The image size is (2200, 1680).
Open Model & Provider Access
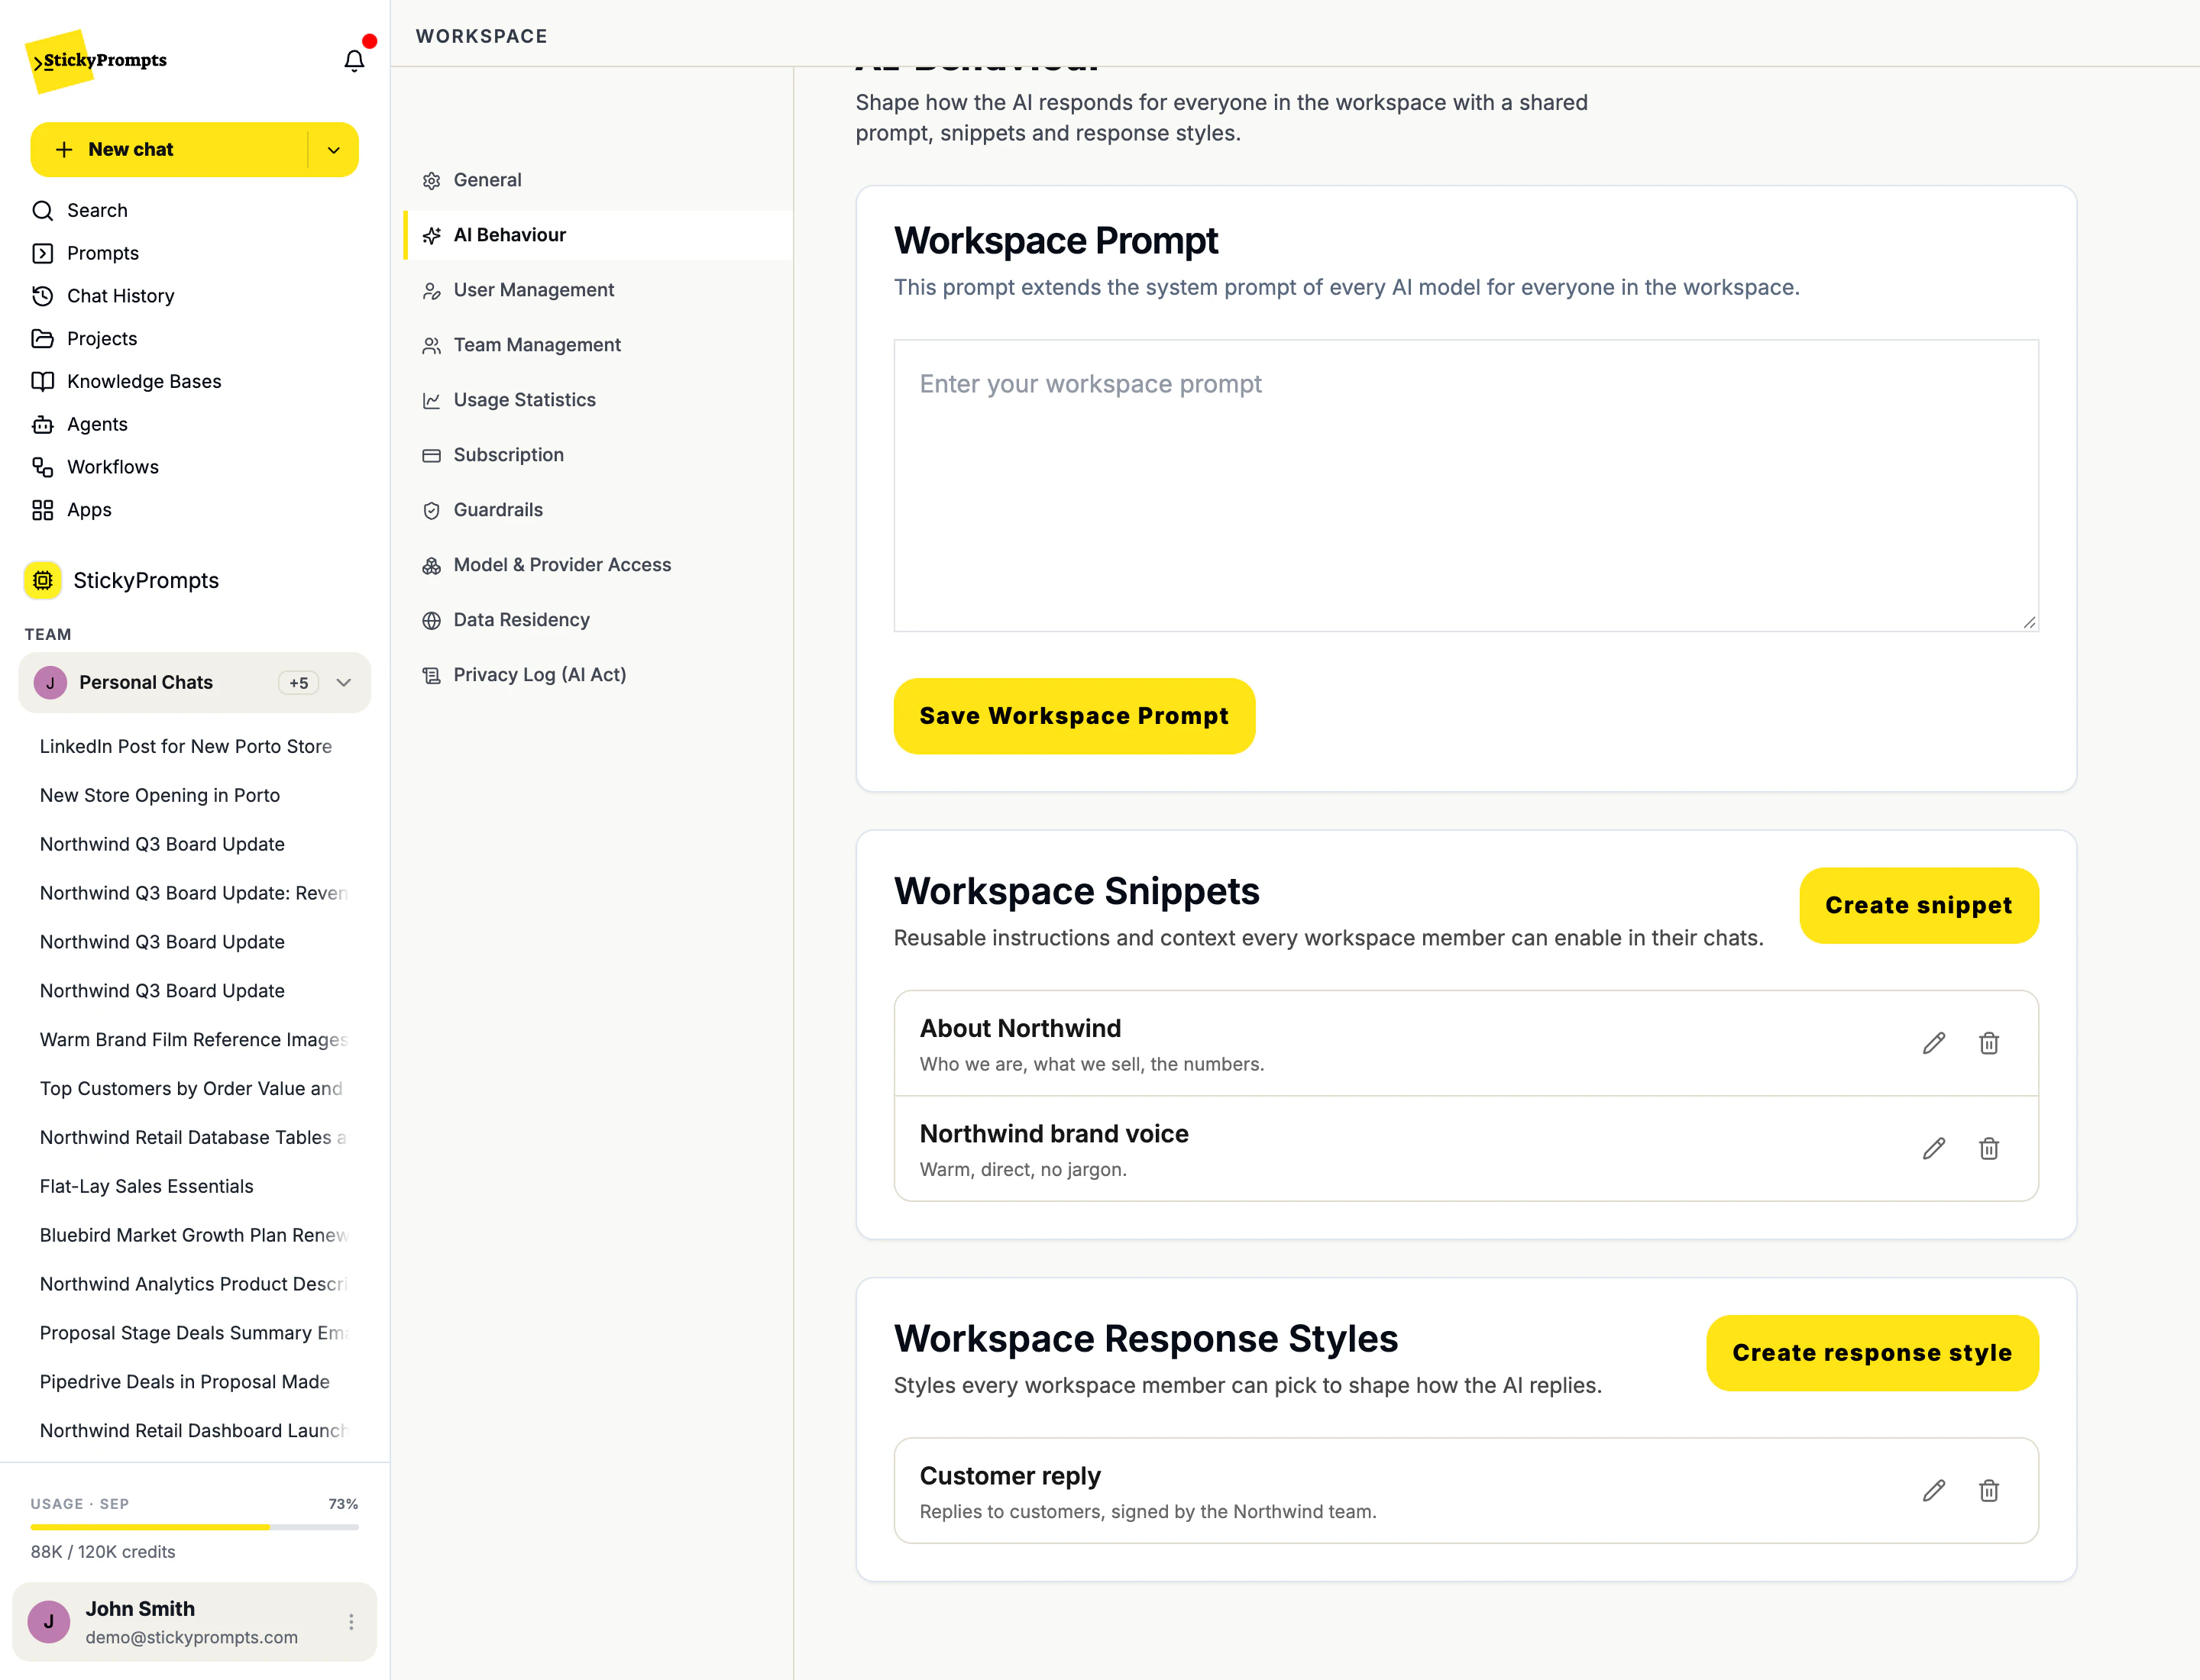[x=598, y=565]
